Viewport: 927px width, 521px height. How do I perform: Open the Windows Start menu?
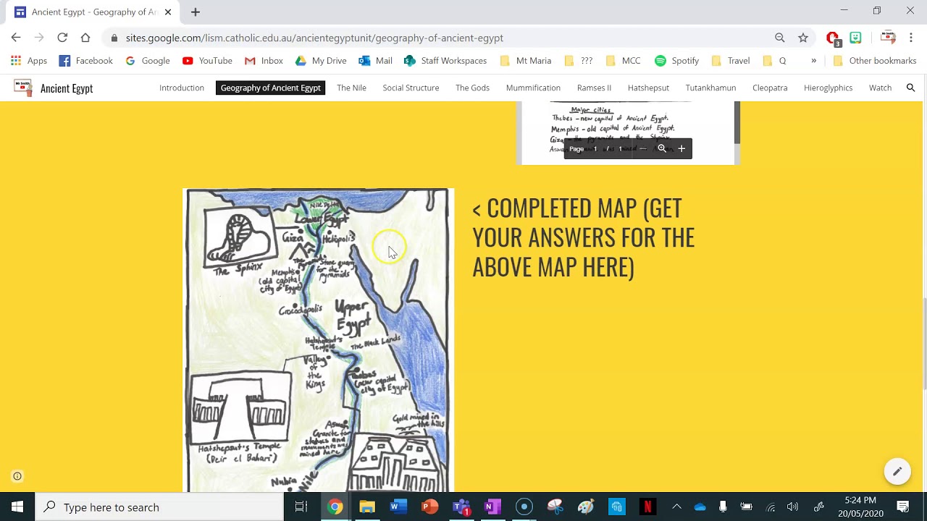tap(17, 507)
